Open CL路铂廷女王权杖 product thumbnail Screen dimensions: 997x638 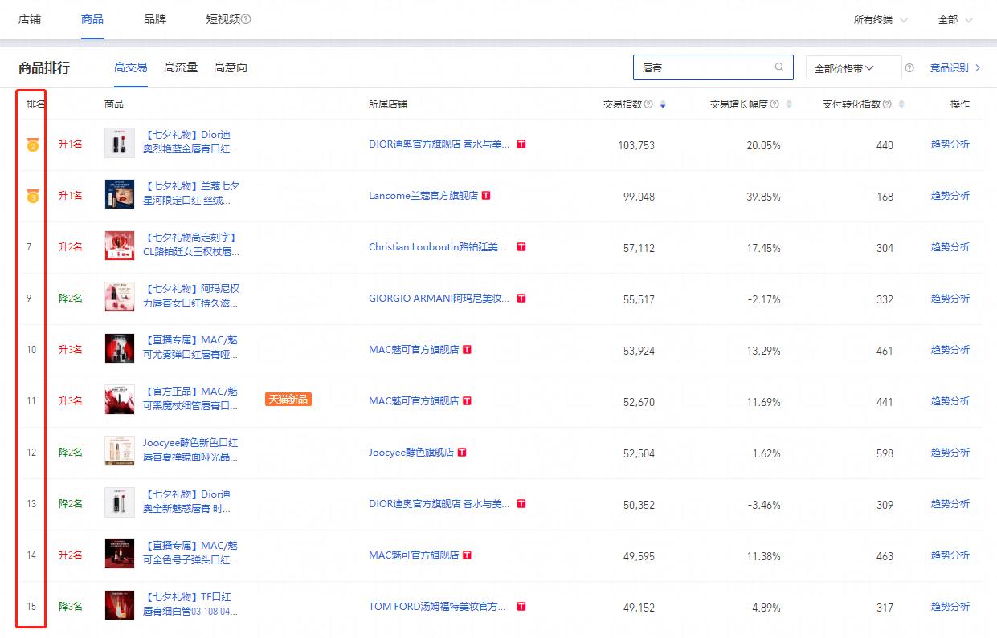click(120, 246)
